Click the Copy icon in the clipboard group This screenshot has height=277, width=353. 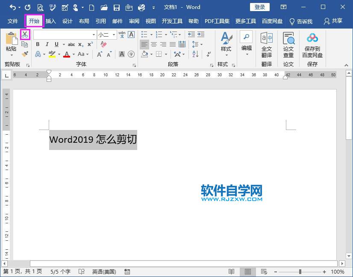tap(25, 44)
